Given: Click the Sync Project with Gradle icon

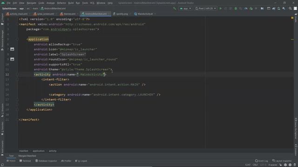Looking at the screenshot, I should [274, 8].
